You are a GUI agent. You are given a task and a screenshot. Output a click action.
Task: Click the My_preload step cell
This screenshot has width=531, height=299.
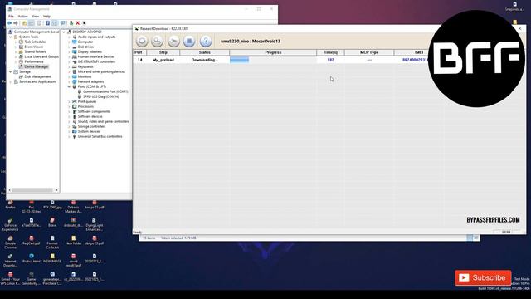(x=163, y=60)
